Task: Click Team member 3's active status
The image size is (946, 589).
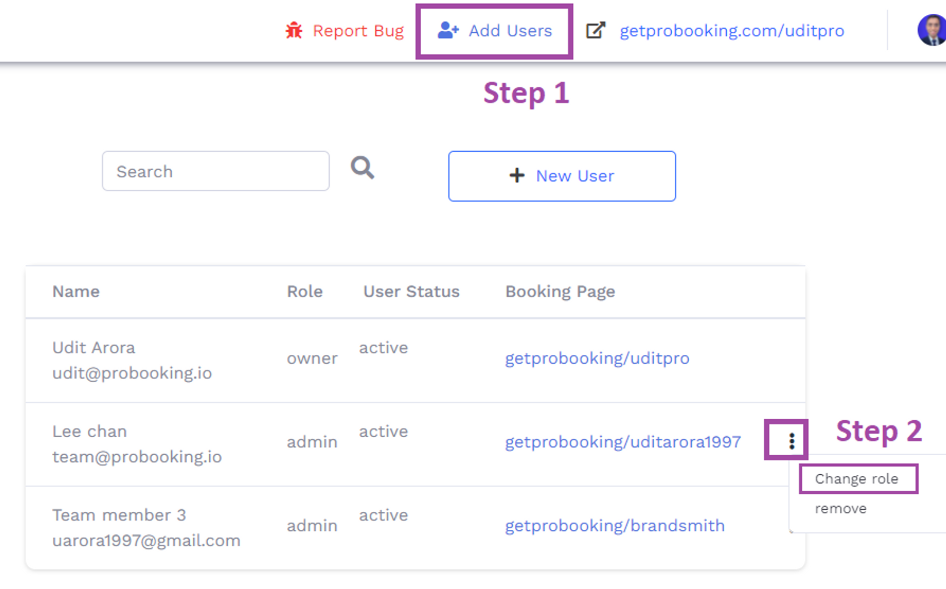Action: pyautogui.click(x=384, y=515)
